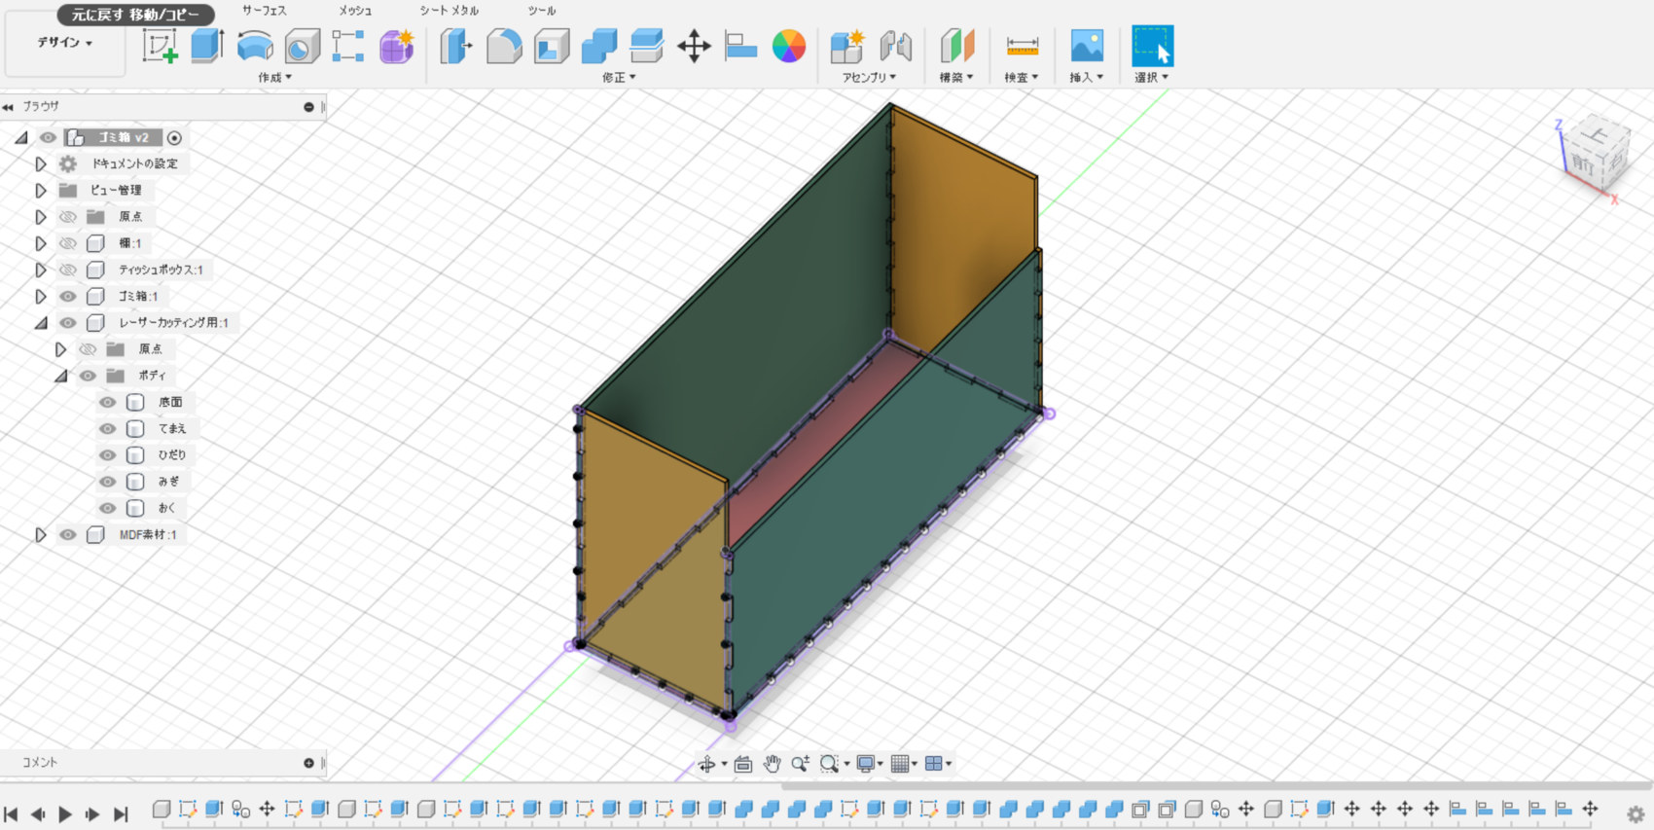Collapse the ボディ folder
This screenshot has width=1654, height=830.
[61, 376]
